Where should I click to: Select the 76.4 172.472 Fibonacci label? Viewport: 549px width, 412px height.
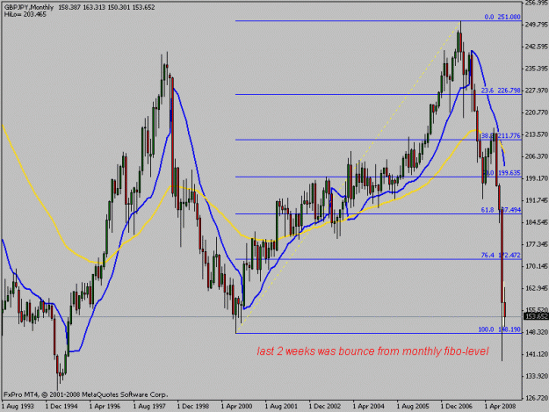(501, 255)
